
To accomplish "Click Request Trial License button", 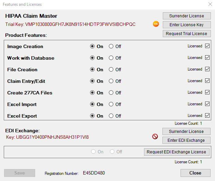I will coord(187,33).
